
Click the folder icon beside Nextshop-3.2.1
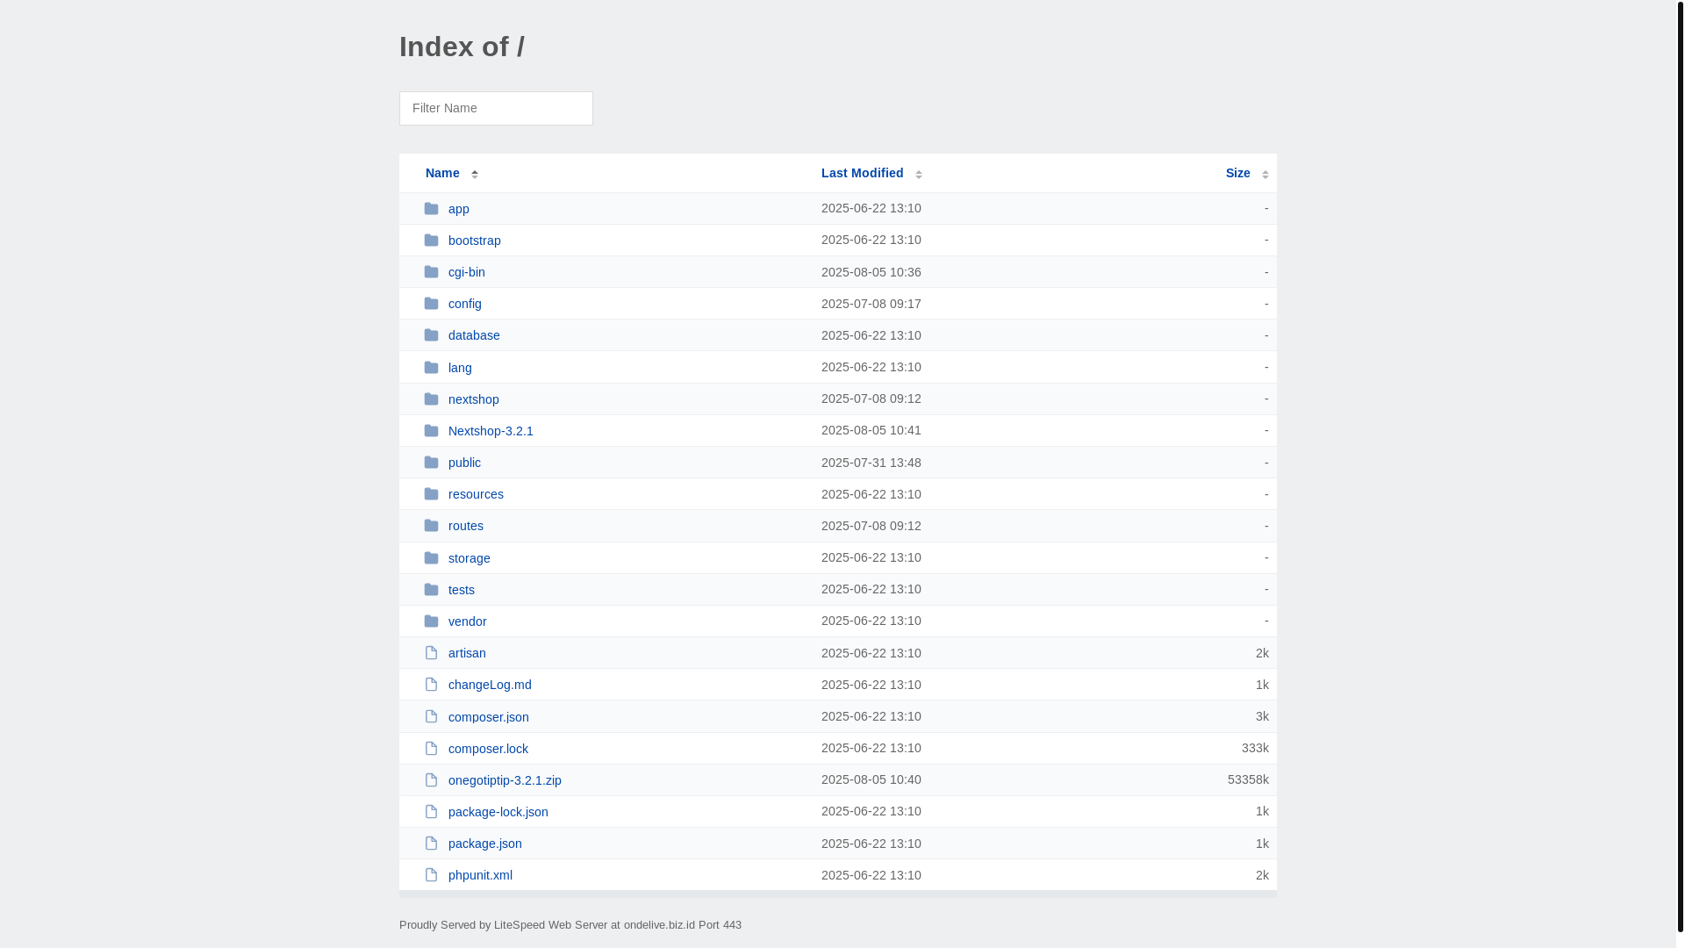coord(431,431)
